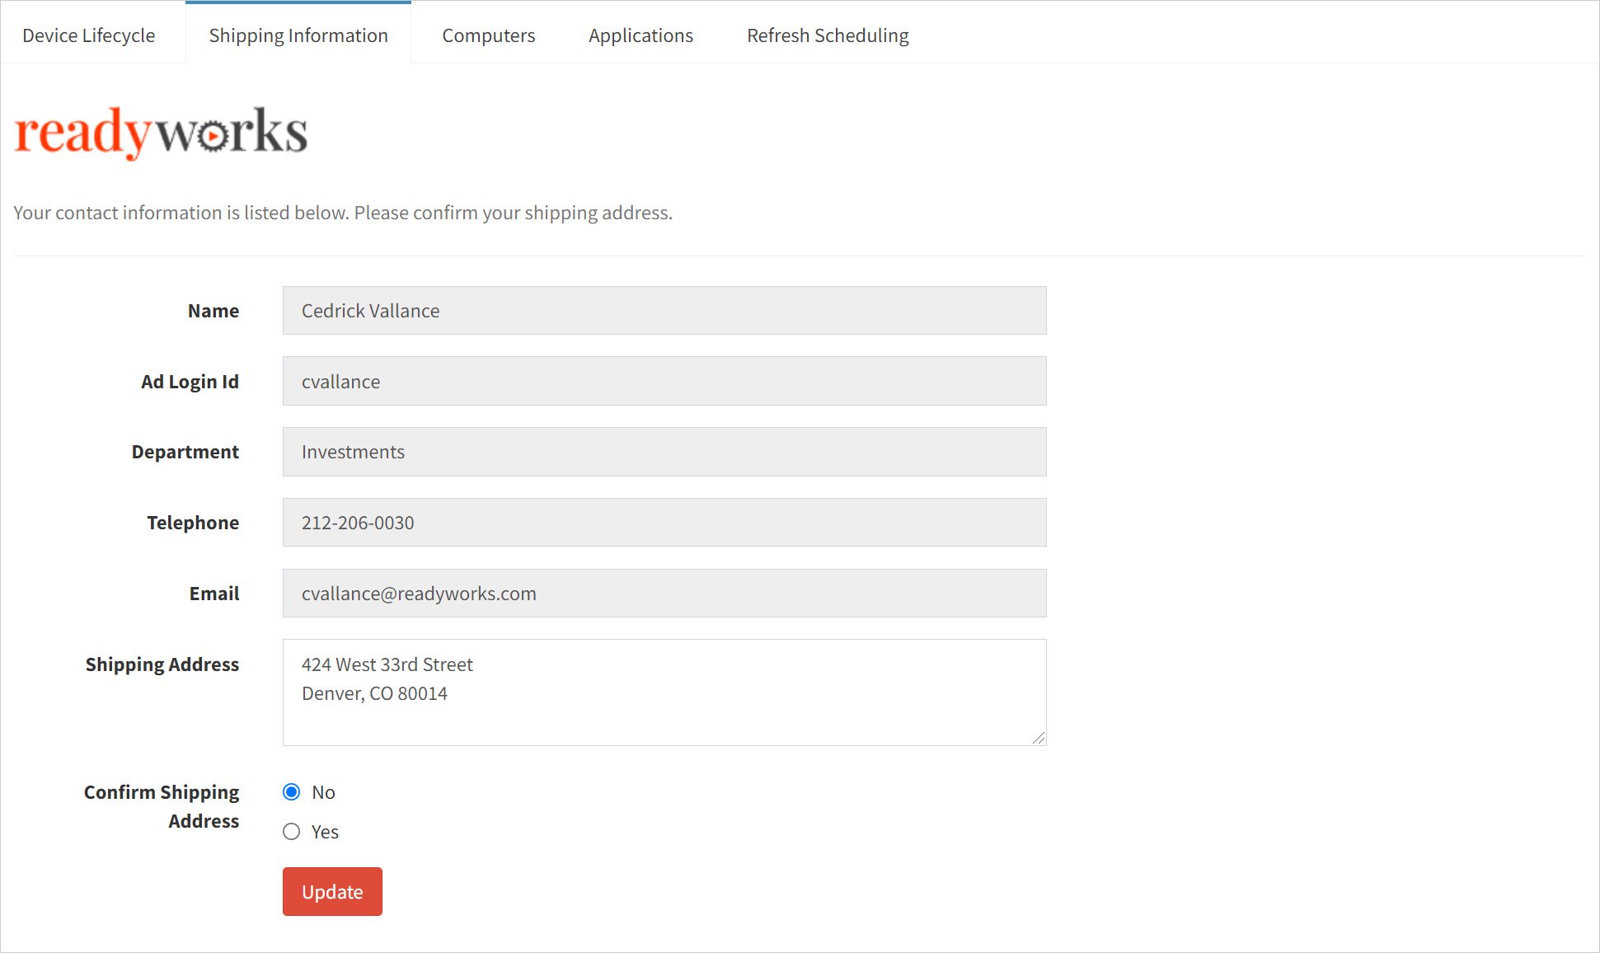This screenshot has width=1600, height=953.
Task: Click inside the Shipping Address text area
Action: point(664,692)
